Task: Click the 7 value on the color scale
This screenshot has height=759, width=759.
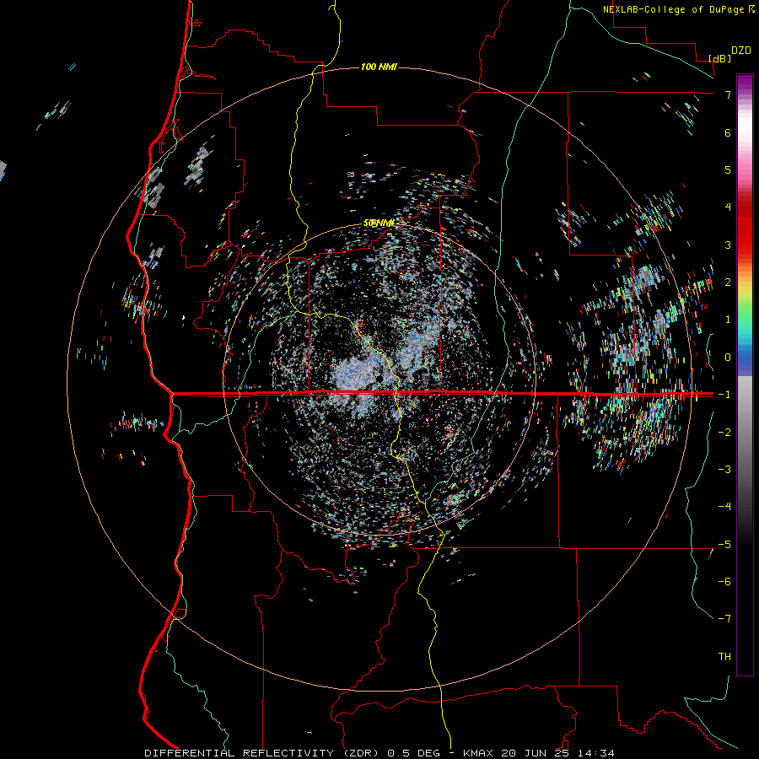Action: coord(728,94)
